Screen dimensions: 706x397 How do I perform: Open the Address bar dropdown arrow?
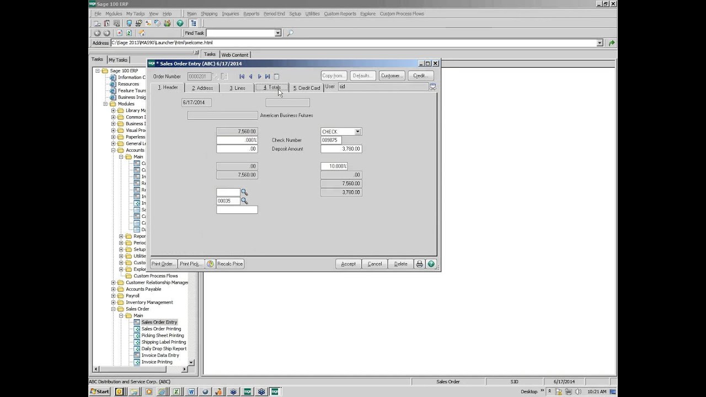click(600, 43)
